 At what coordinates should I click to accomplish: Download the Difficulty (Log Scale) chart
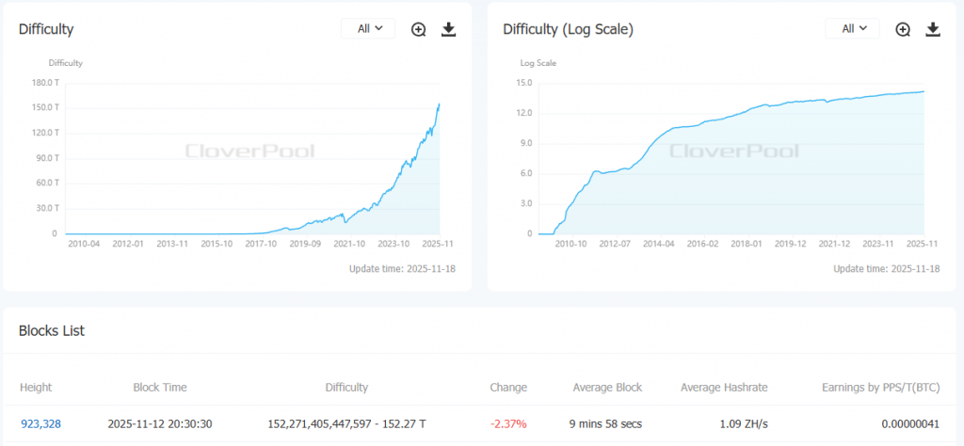pyautogui.click(x=933, y=29)
